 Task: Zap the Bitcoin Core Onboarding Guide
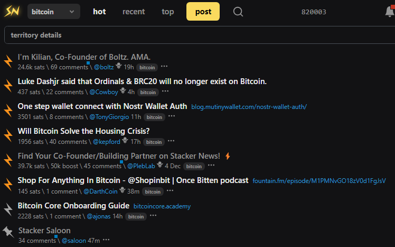8,210
